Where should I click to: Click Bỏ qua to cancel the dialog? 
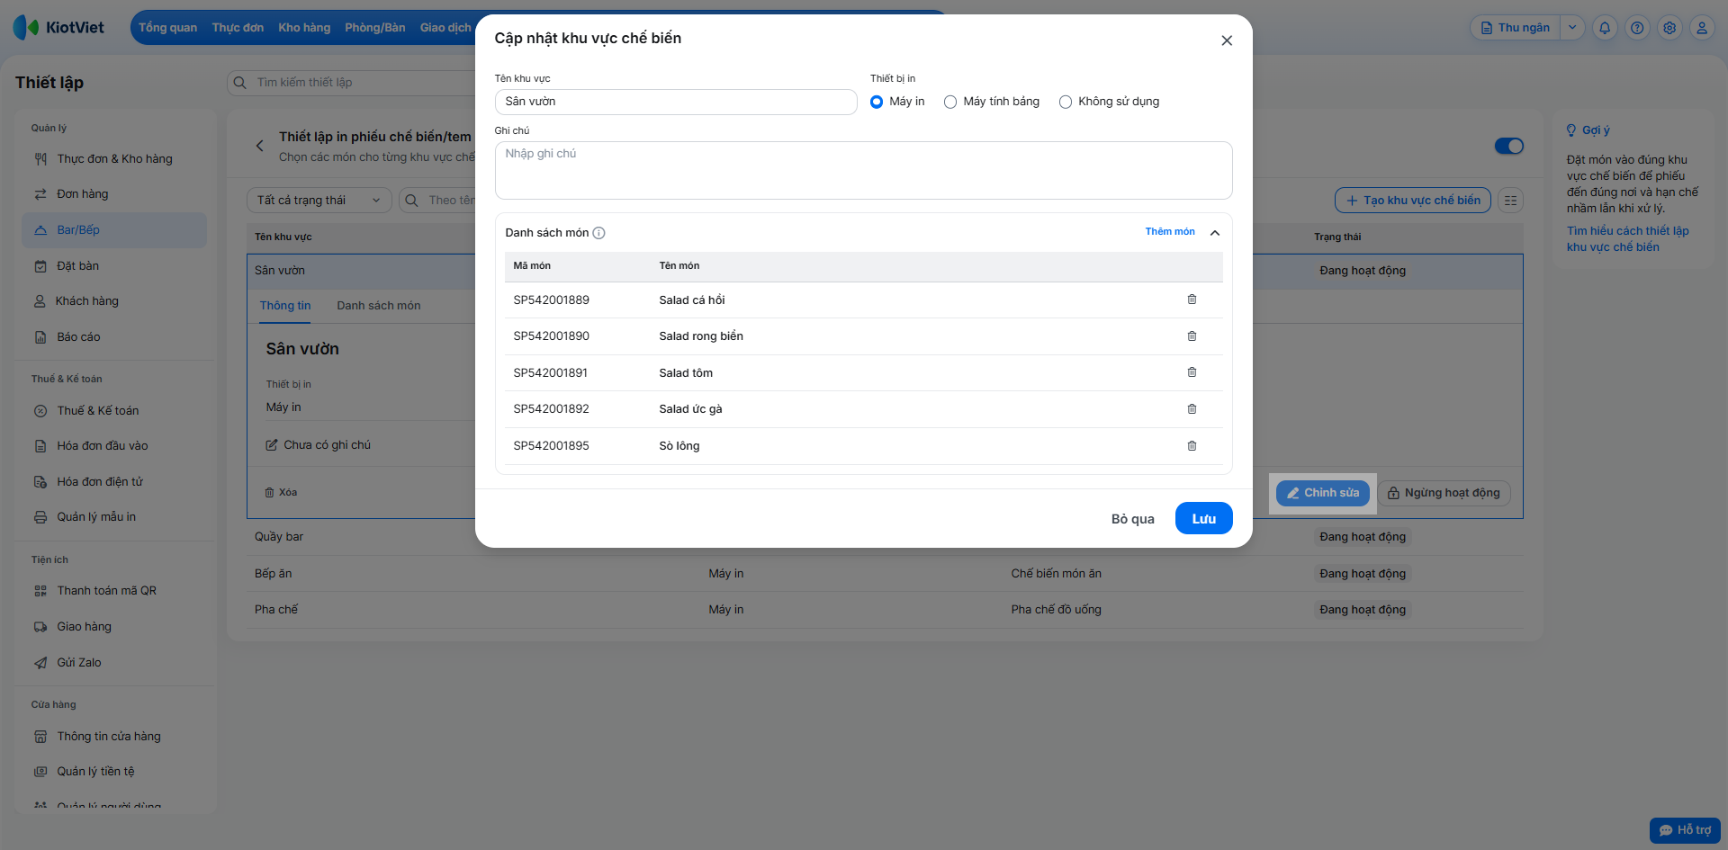(x=1132, y=519)
